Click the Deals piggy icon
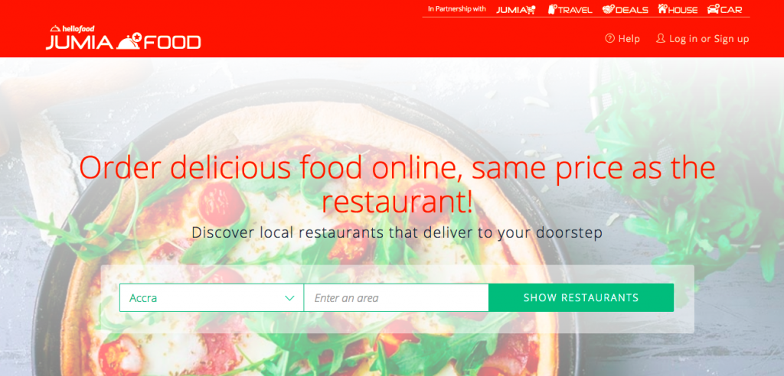 pyautogui.click(x=608, y=9)
